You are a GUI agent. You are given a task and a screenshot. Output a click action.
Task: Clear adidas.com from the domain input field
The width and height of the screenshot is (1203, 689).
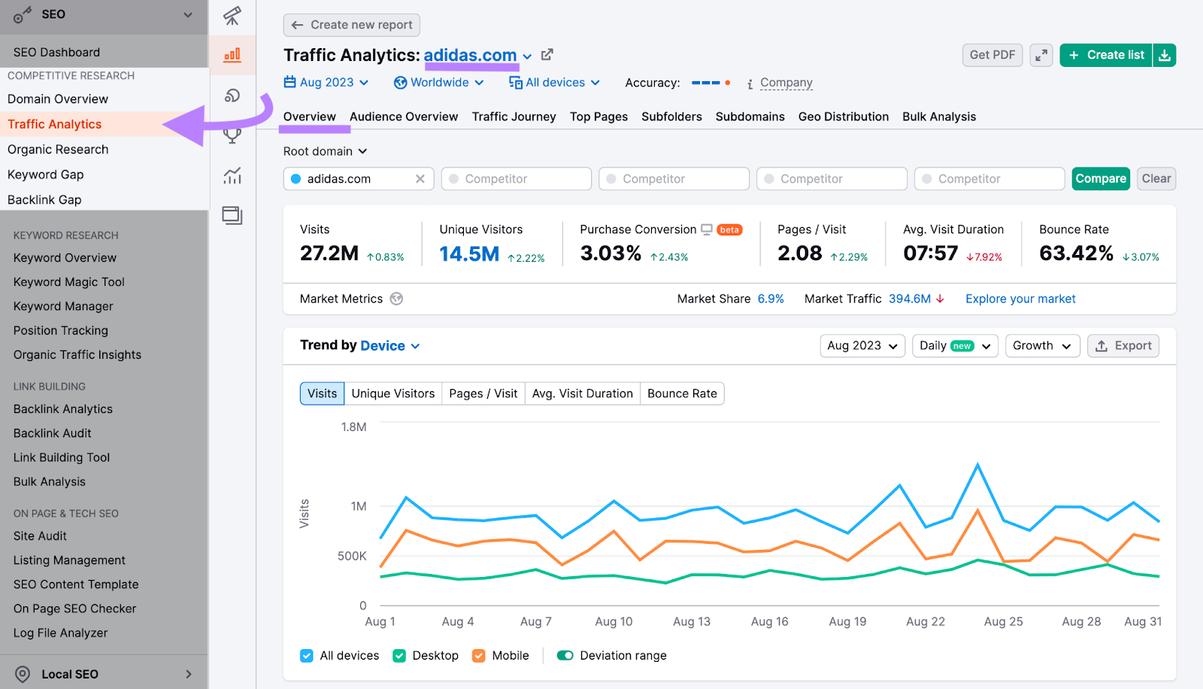420,178
